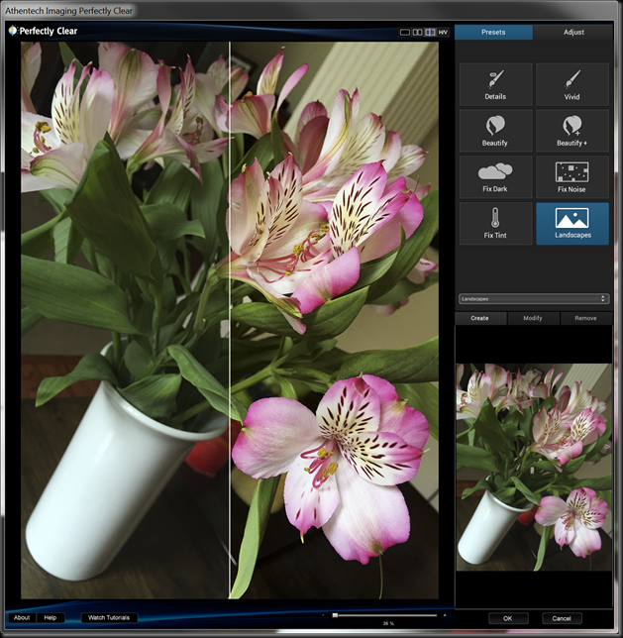The width and height of the screenshot is (623, 638).
Task: Apply the Fix Dark preset
Action: pyautogui.click(x=495, y=176)
